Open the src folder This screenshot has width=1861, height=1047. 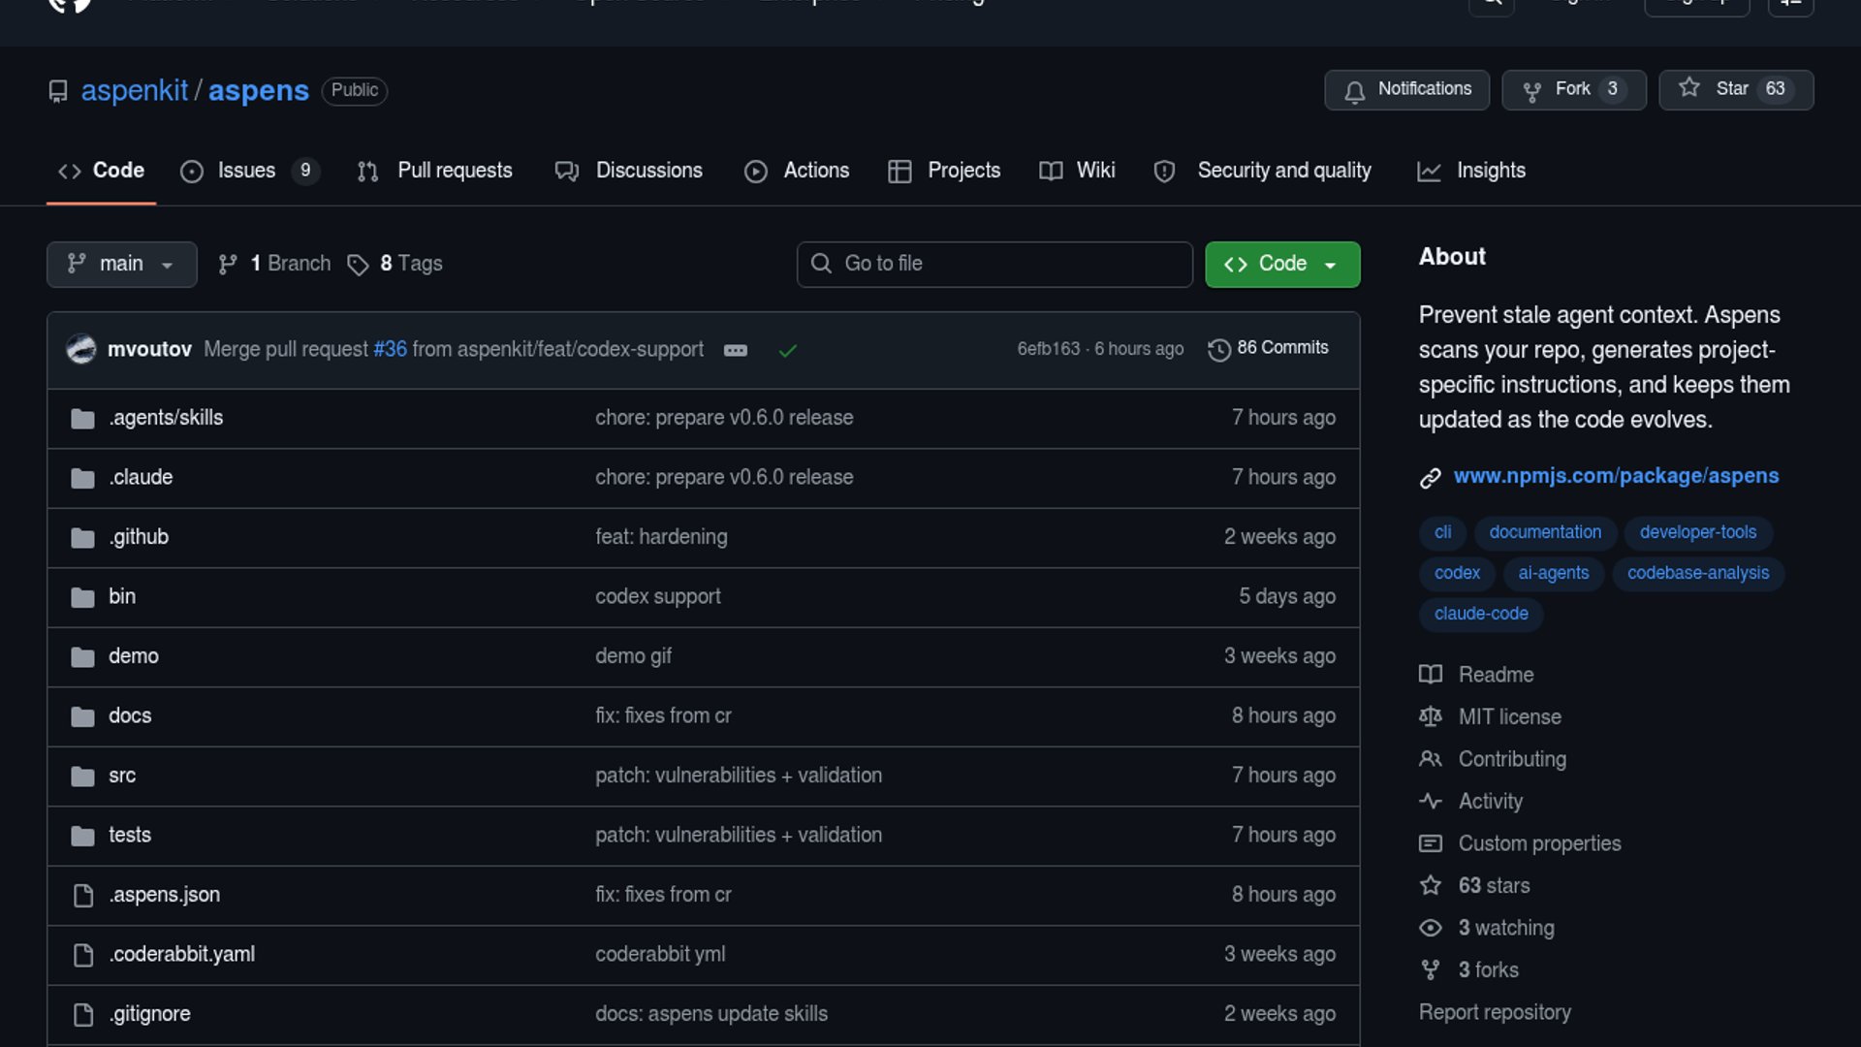point(122,776)
